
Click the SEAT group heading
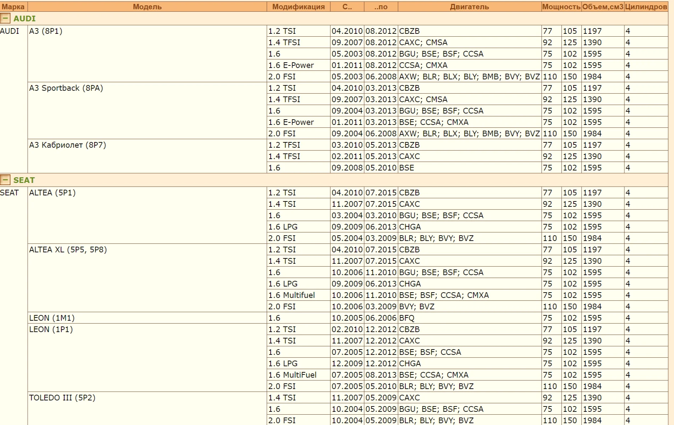[x=24, y=180]
